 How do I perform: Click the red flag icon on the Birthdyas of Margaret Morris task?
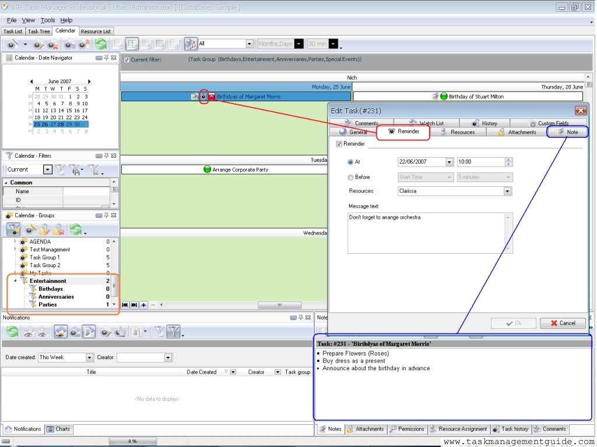click(212, 97)
